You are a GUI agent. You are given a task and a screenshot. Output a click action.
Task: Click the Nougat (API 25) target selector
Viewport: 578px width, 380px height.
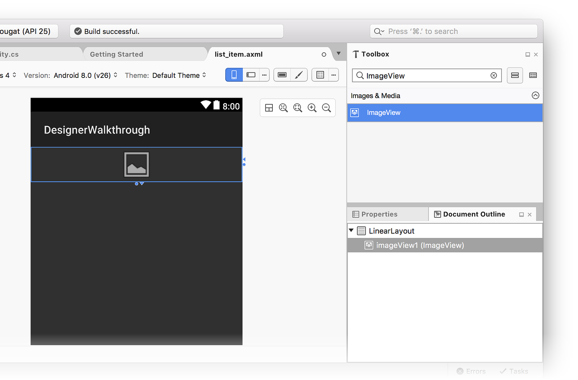29,31
